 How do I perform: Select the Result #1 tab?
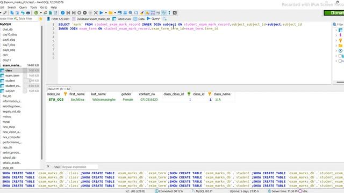tap(59, 89)
